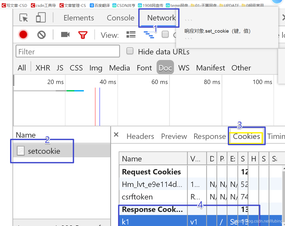Screen dimensions: 285x226
Task: Open the Console tab
Action: click(120, 18)
